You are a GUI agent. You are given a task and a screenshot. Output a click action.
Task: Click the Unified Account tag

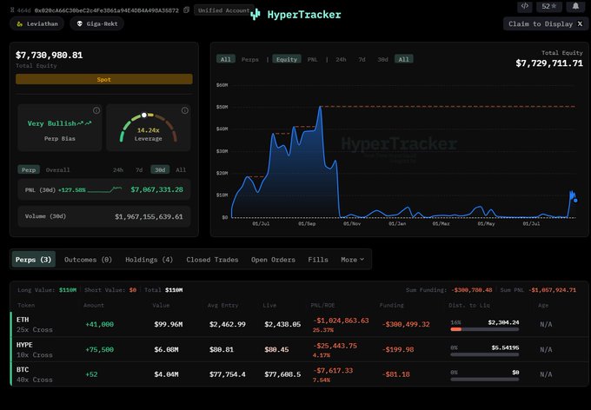pyautogui.click(x=224, y=10)
